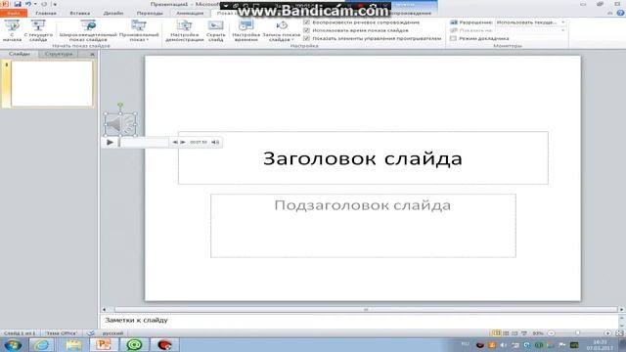Play the audio clip
This screenshot has height=352, width=626.
(x=111, y=142)
